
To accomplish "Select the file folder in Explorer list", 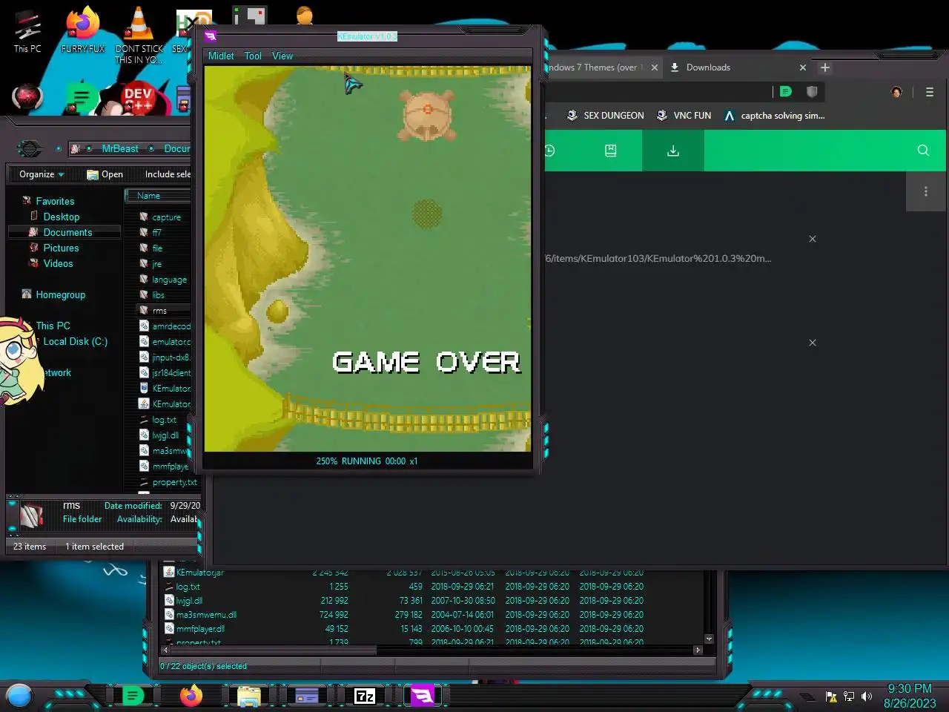I will tap(157, 248).
